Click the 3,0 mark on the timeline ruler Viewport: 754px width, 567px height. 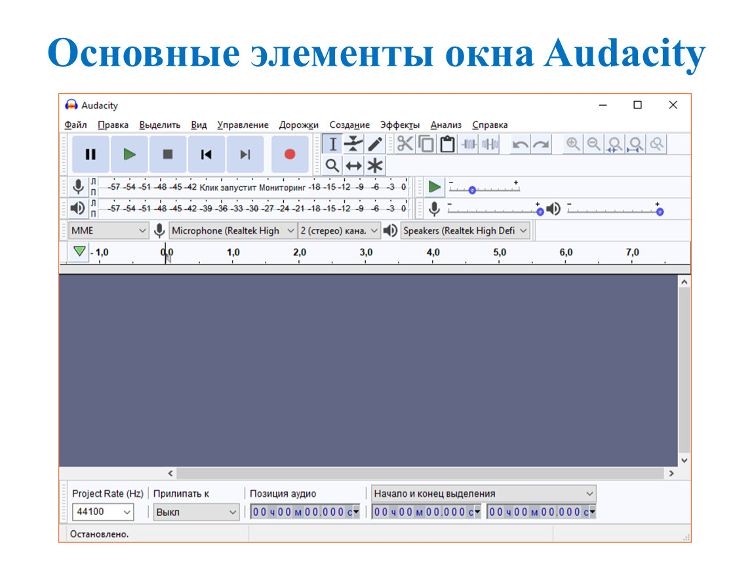point(366,252)
